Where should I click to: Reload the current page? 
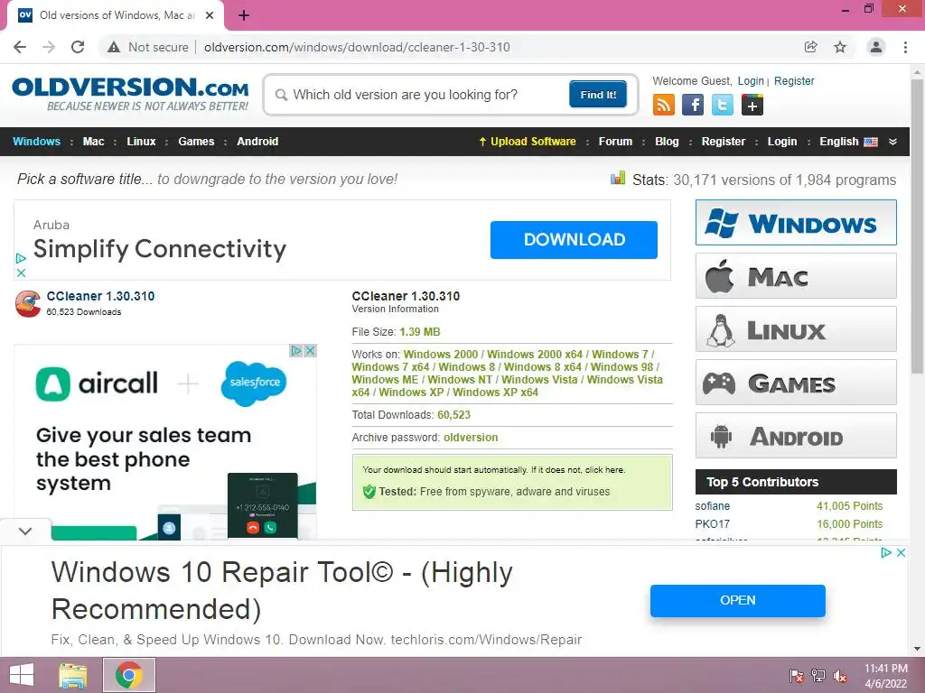coord(78,47)
